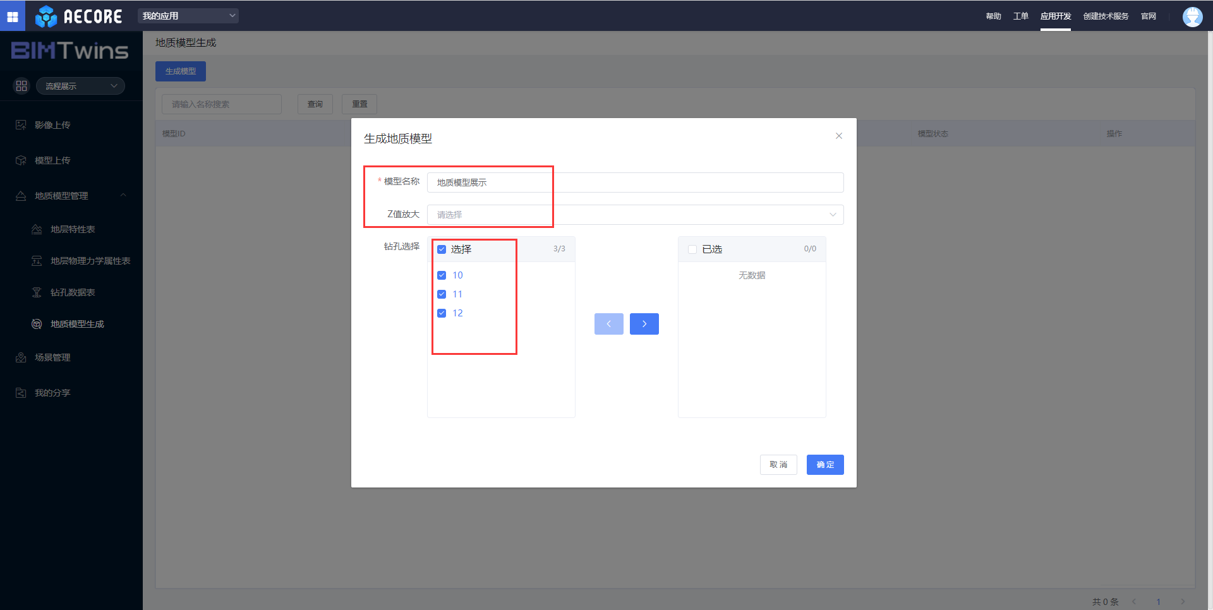Screen dimensions: 1213x610
Task: Click the 场景管理 sidebar icon
Action: pos(21,357)
